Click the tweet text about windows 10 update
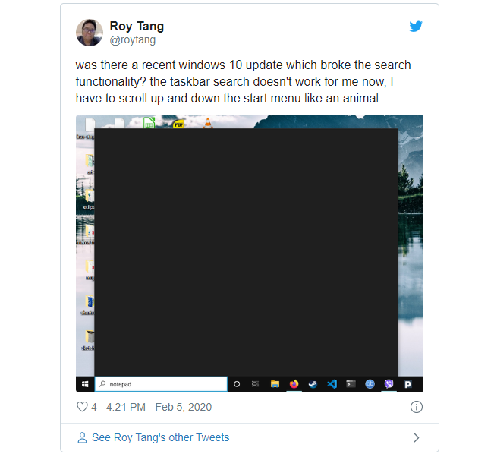494x457 pixels. (x=243, y=82)
